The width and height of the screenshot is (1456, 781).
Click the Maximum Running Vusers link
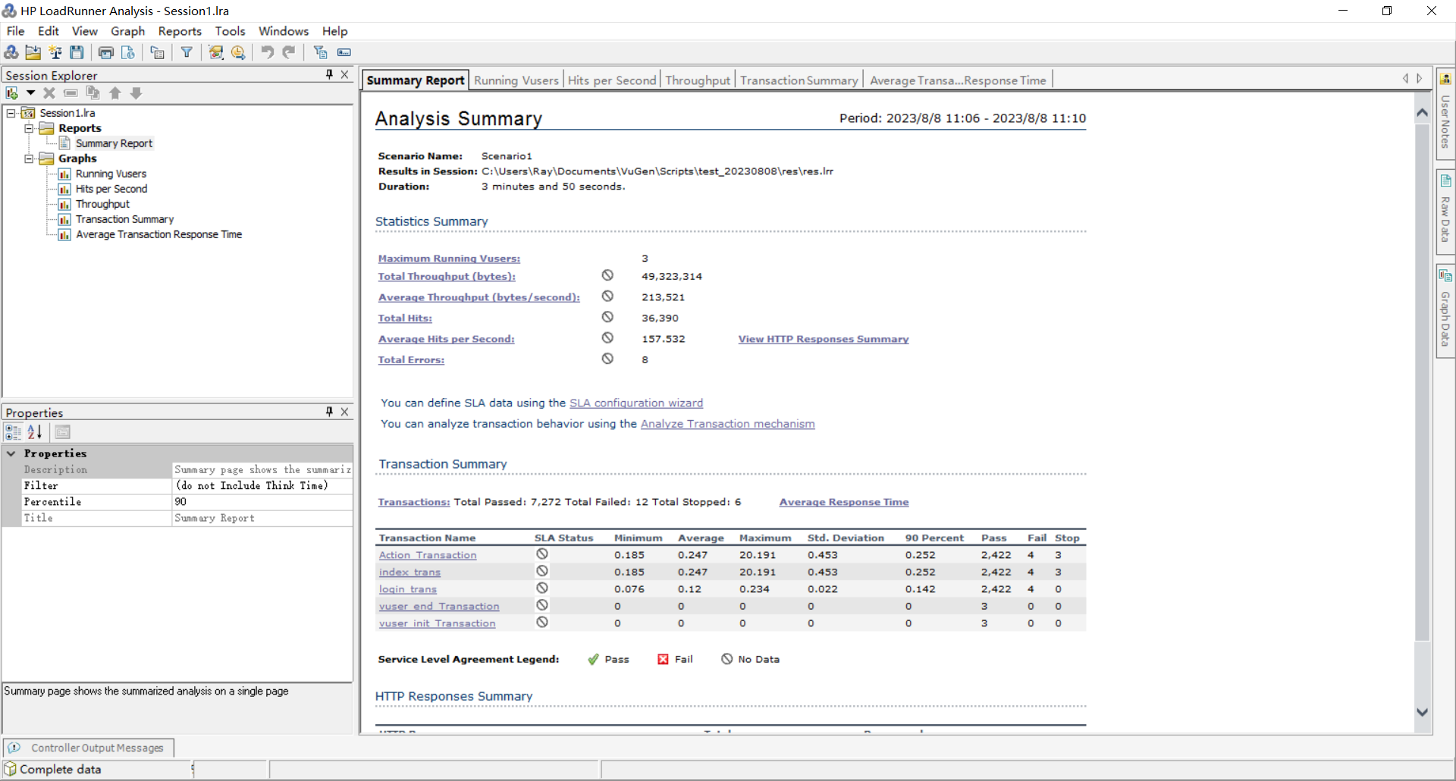point(449,259)
